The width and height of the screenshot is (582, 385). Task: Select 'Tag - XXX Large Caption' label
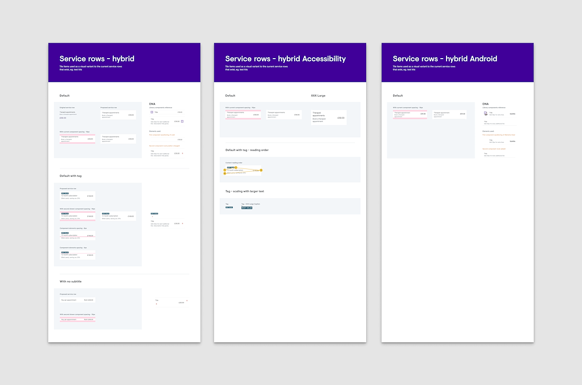(x=251, y=204)
